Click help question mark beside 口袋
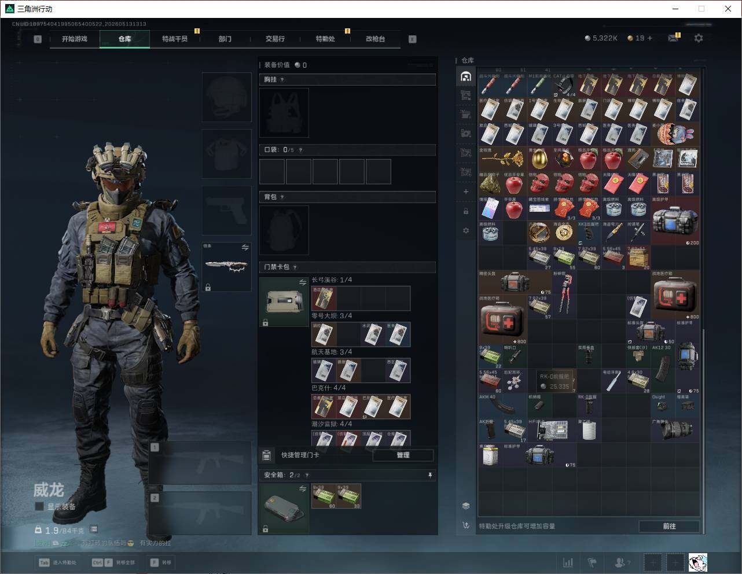Viewport: 742px width, 574px height. click(x=300, y=150)
